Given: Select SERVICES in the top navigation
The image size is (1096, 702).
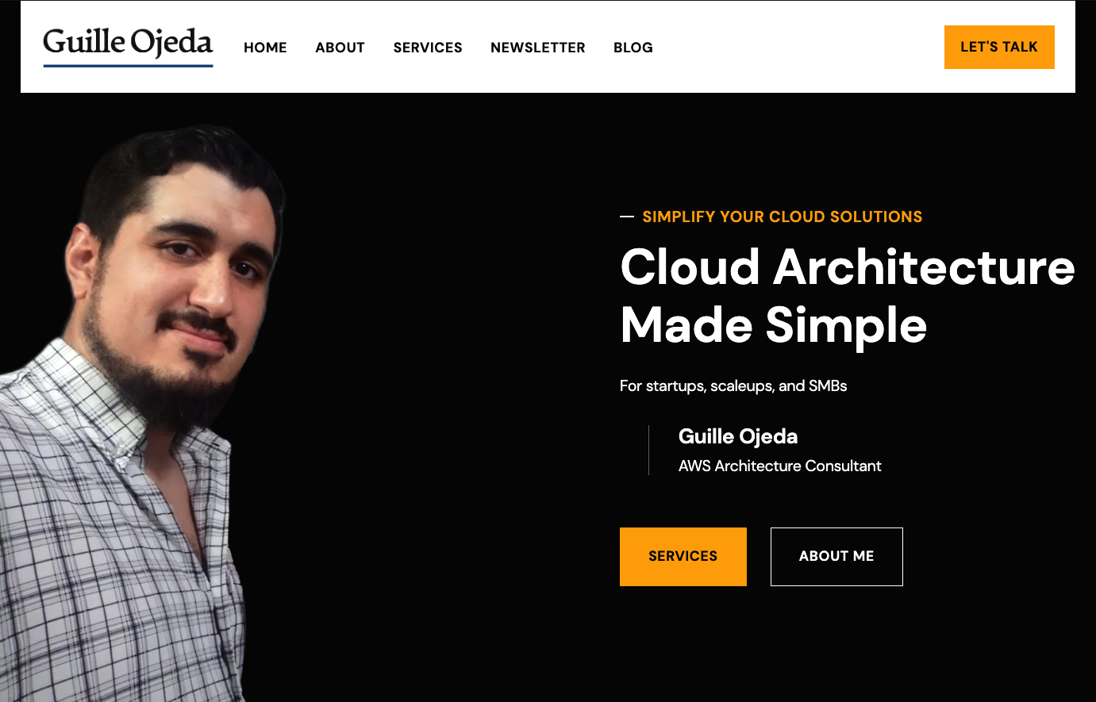Looking at the screenshot, I should click(428, 48).
